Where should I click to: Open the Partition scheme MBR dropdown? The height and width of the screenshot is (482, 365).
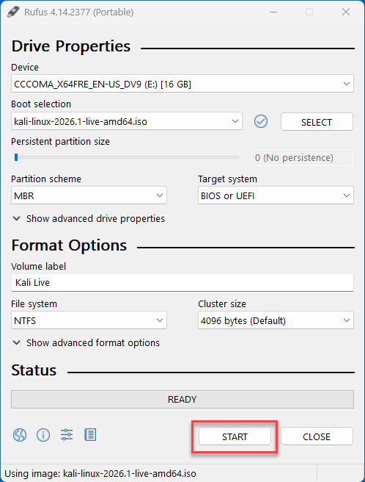tap(89, 195)
